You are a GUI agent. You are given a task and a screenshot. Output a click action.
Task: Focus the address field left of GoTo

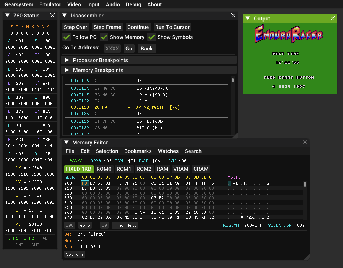(69, 225)
